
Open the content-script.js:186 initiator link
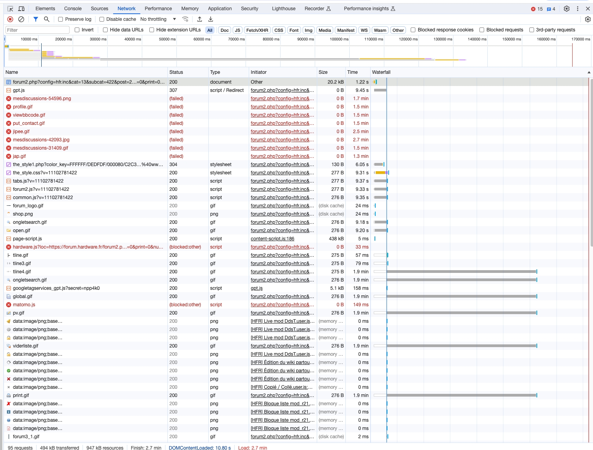[x=272, y=239]
